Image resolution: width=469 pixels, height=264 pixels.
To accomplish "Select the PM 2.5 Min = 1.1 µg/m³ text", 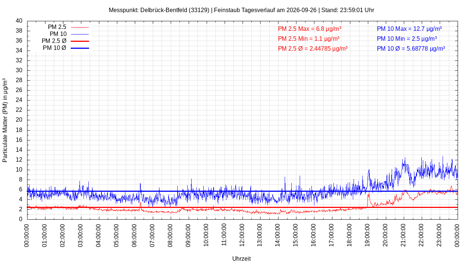I will (x=309, y=38).
